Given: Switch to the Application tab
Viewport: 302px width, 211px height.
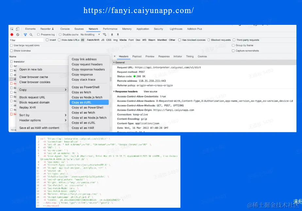Looking at the screenshot, I should [x=143, y=29].
